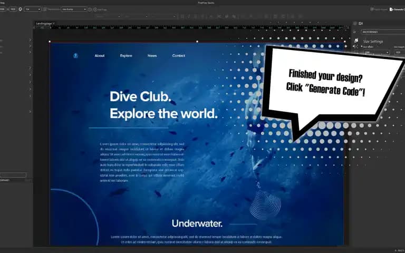Click the button left of Generate Code

click(x=379, y=9)
